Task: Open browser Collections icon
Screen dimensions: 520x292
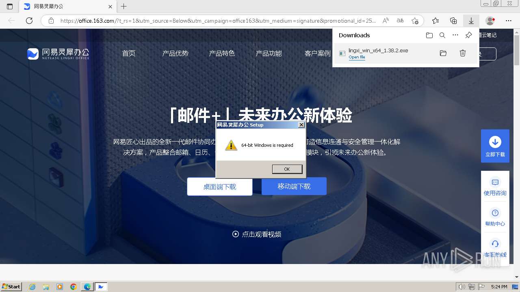Action: [x=453, y=21]
